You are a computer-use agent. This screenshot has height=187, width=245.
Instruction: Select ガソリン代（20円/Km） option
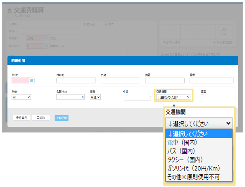click(193, 168)
